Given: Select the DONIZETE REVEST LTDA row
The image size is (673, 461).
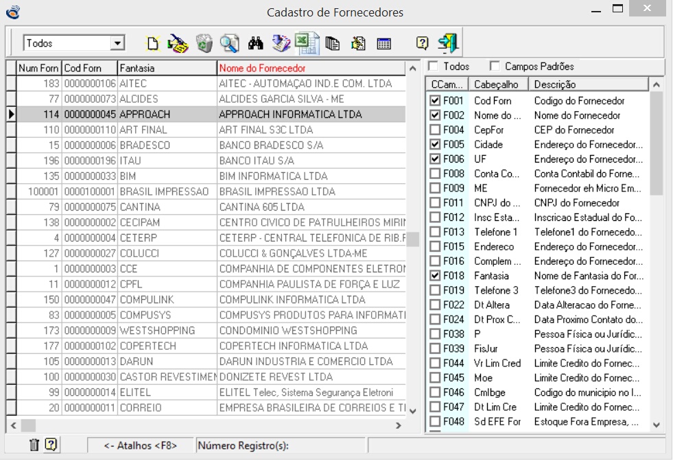Looking at the screenshot, I should 206,377.
